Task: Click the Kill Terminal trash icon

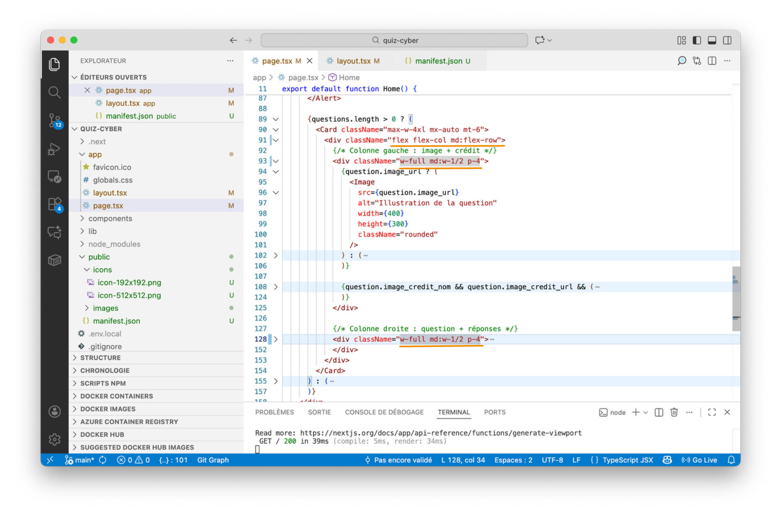Action: pos(674,412)
